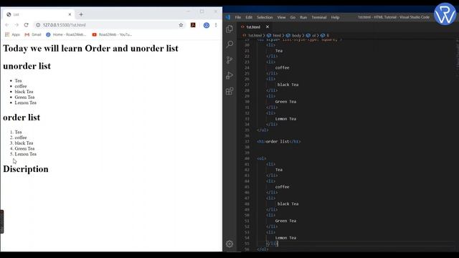459x258 pixels.
Task: Close the List tab in Chrome
Action: [x=70, y=14]
